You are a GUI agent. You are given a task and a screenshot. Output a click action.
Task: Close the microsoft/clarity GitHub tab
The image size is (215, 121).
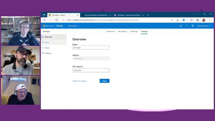click(x=111, y=15)
